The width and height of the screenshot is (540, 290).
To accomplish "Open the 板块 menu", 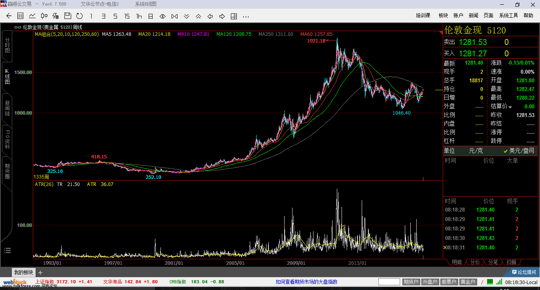I will [444, 16].
